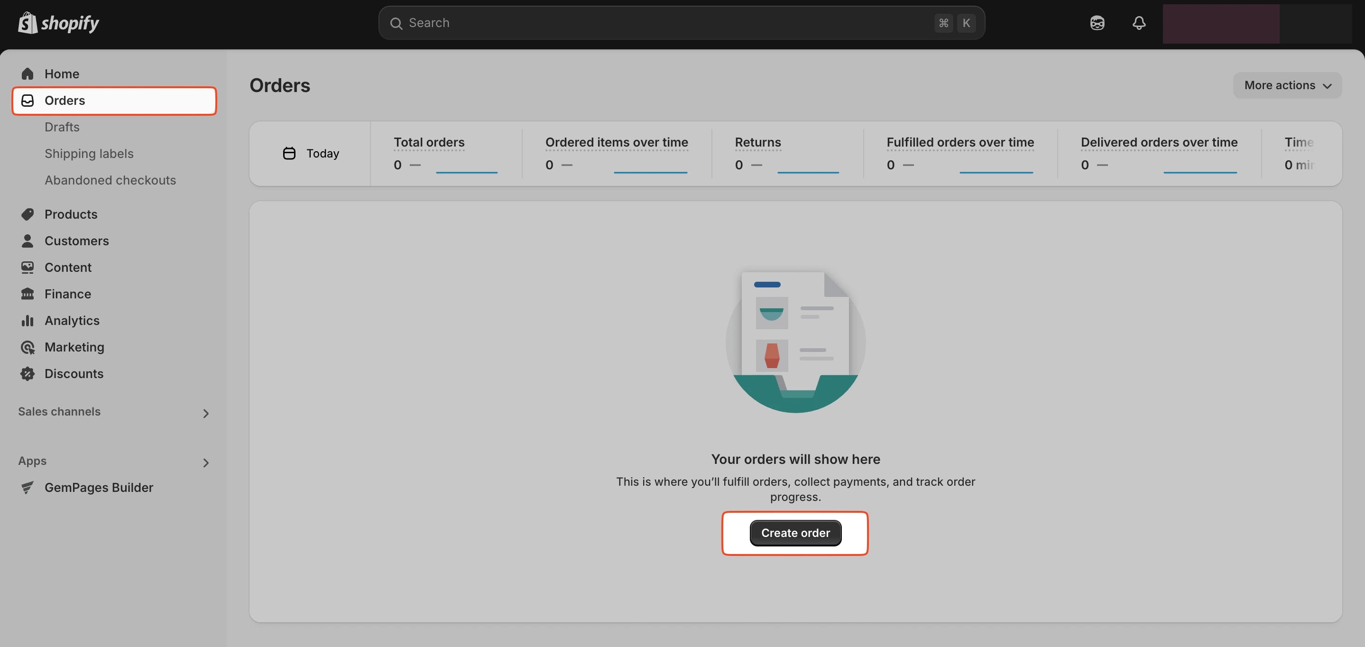Open the Sidekick assistant icon
The image size is (1365, 647).
1097,23
